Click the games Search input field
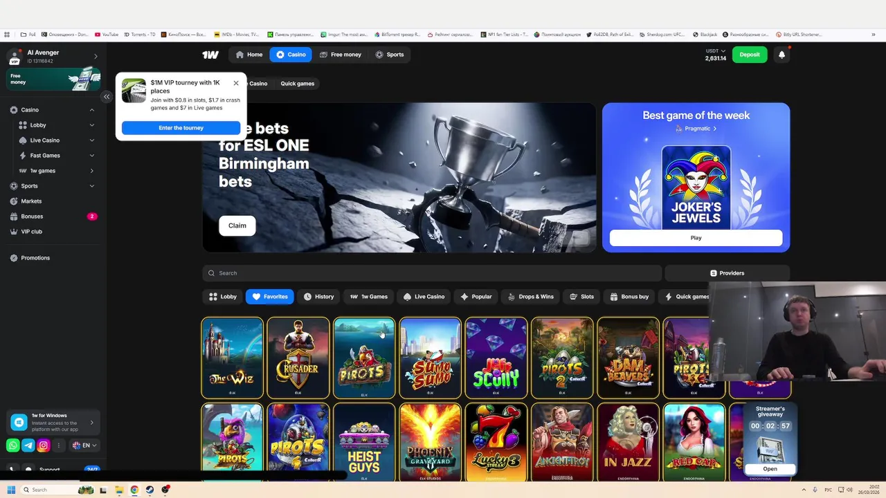Screen dimensions: 886x498 (433, 273)
